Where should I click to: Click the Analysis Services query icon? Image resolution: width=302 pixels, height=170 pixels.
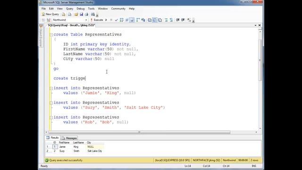[x=69, y=14]
